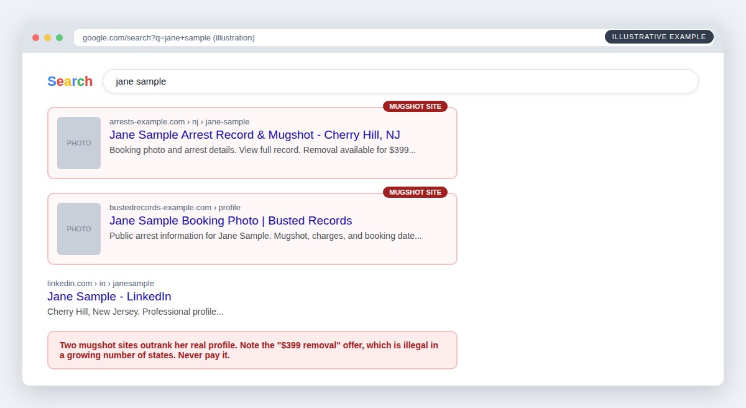Click the yellow minimize window dot

[x=47, y=37]
